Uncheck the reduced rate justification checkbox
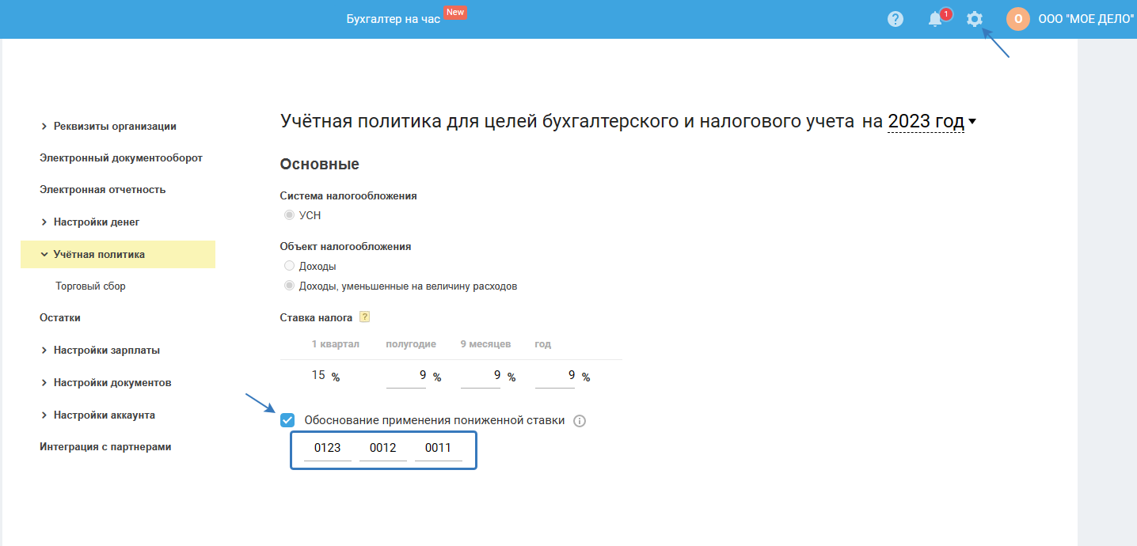This screenshot has height=546, width=1137. [287, 420]
